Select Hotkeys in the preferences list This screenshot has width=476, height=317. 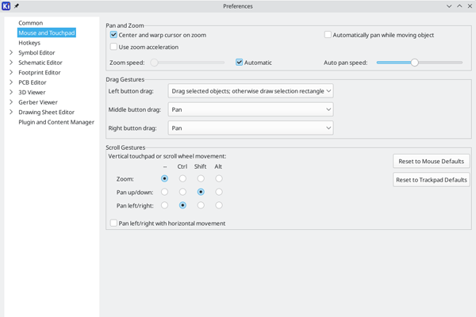coord(29,43)
